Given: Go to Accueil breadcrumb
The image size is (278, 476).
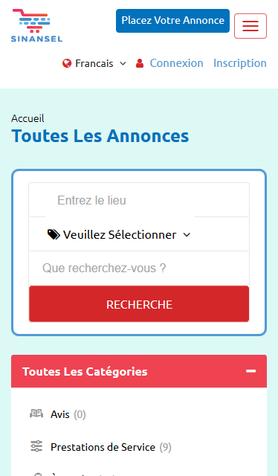Looking at the screenshot, I should (x=28, y=118).
